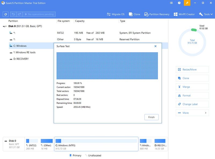Open WinPE Creator
This screenshot has height=159, width=215.
click(184, 14)
